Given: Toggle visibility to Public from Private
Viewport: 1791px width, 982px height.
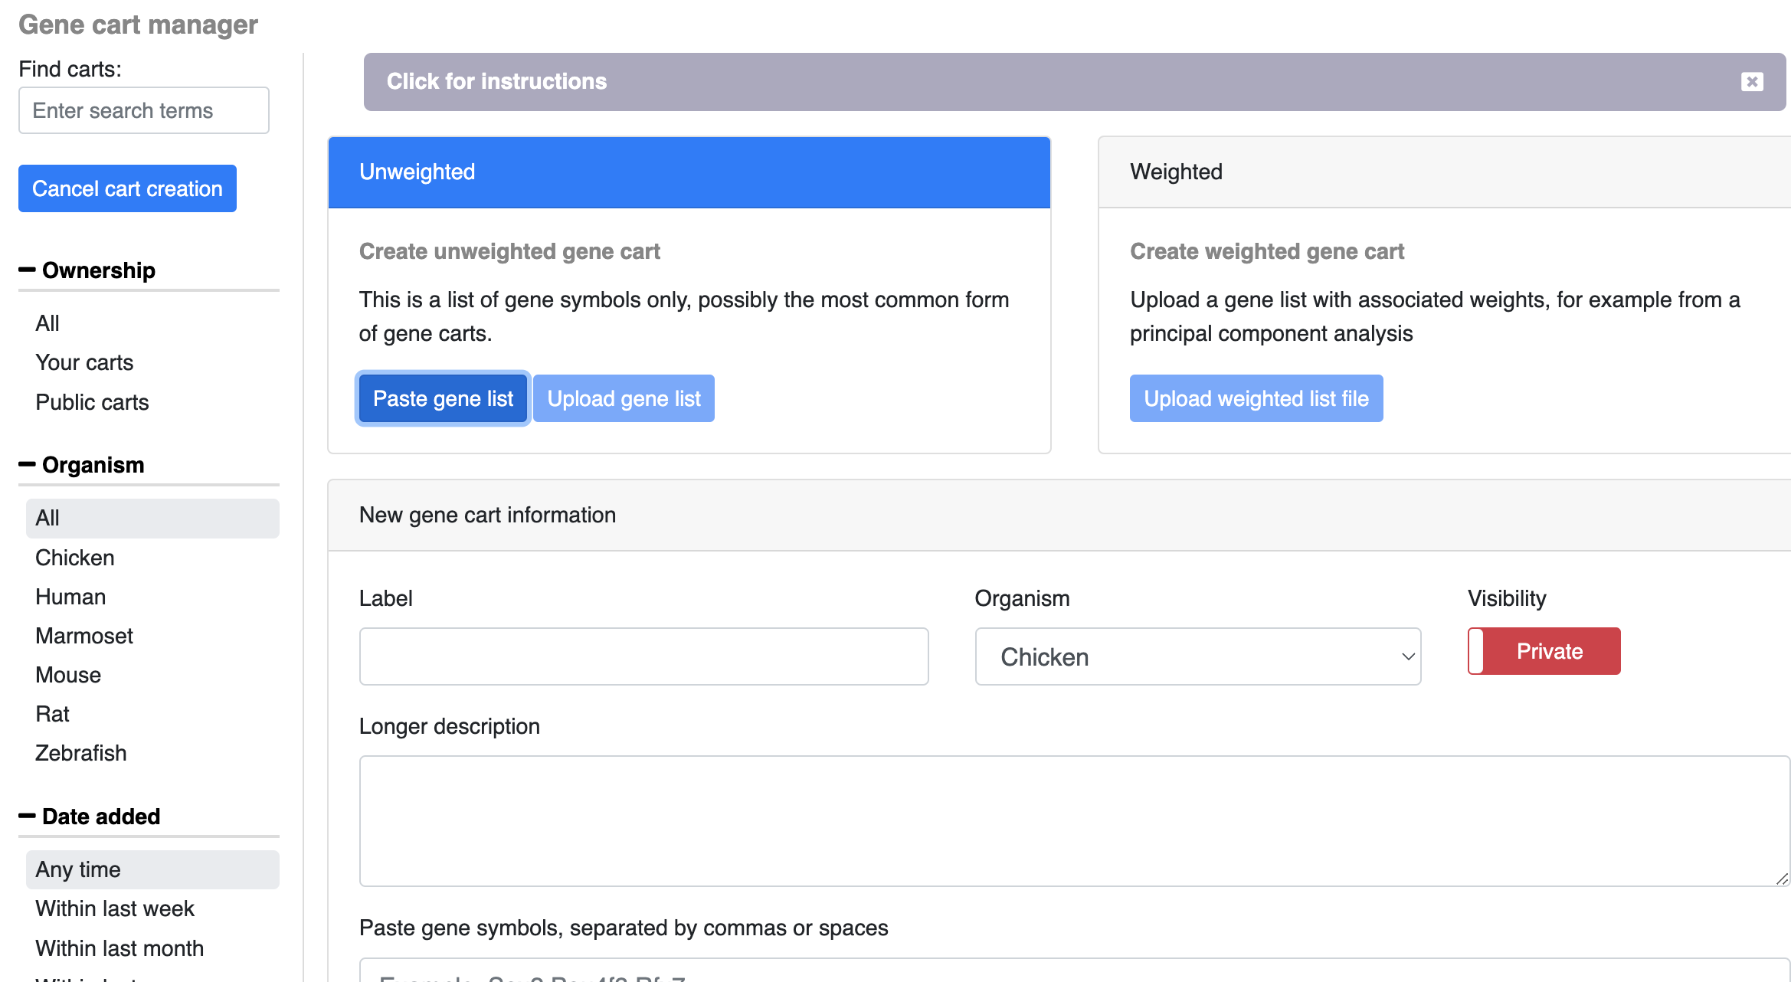Looking at the screenshot, I should click(x=1543, y=652).
